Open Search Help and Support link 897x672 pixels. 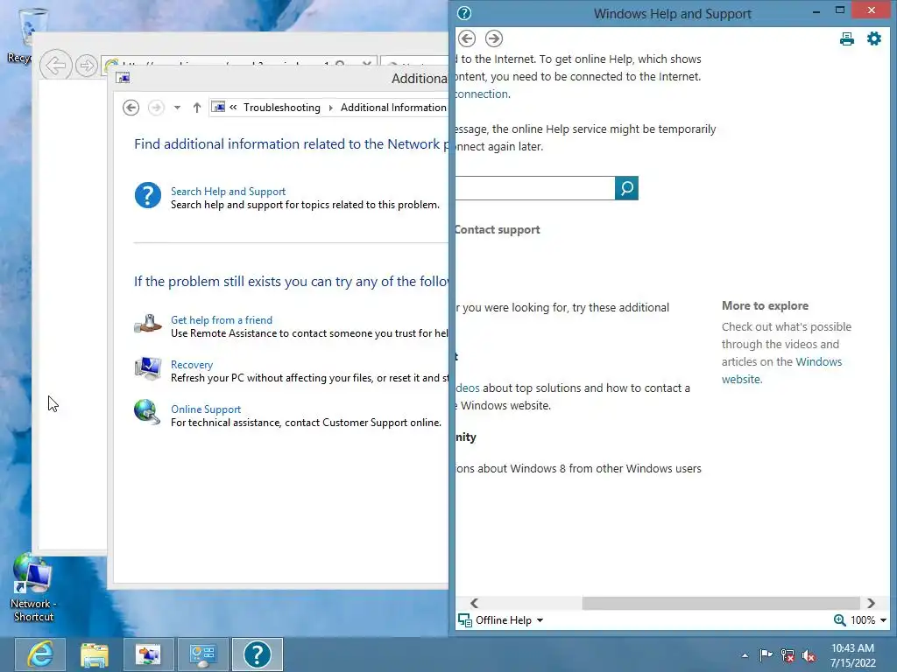pyautogui.click(x=228, y=192)
